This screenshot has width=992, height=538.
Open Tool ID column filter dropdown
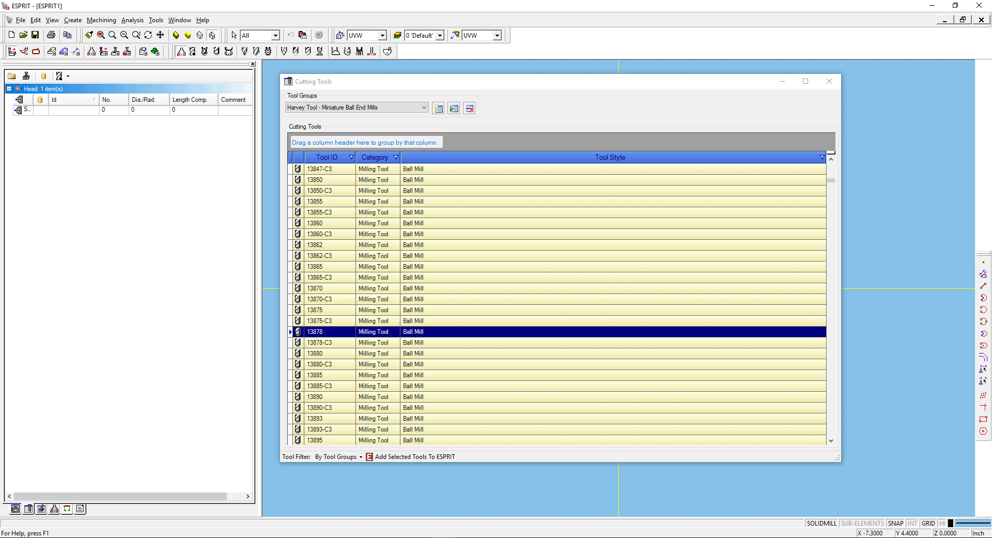[351, 157]
